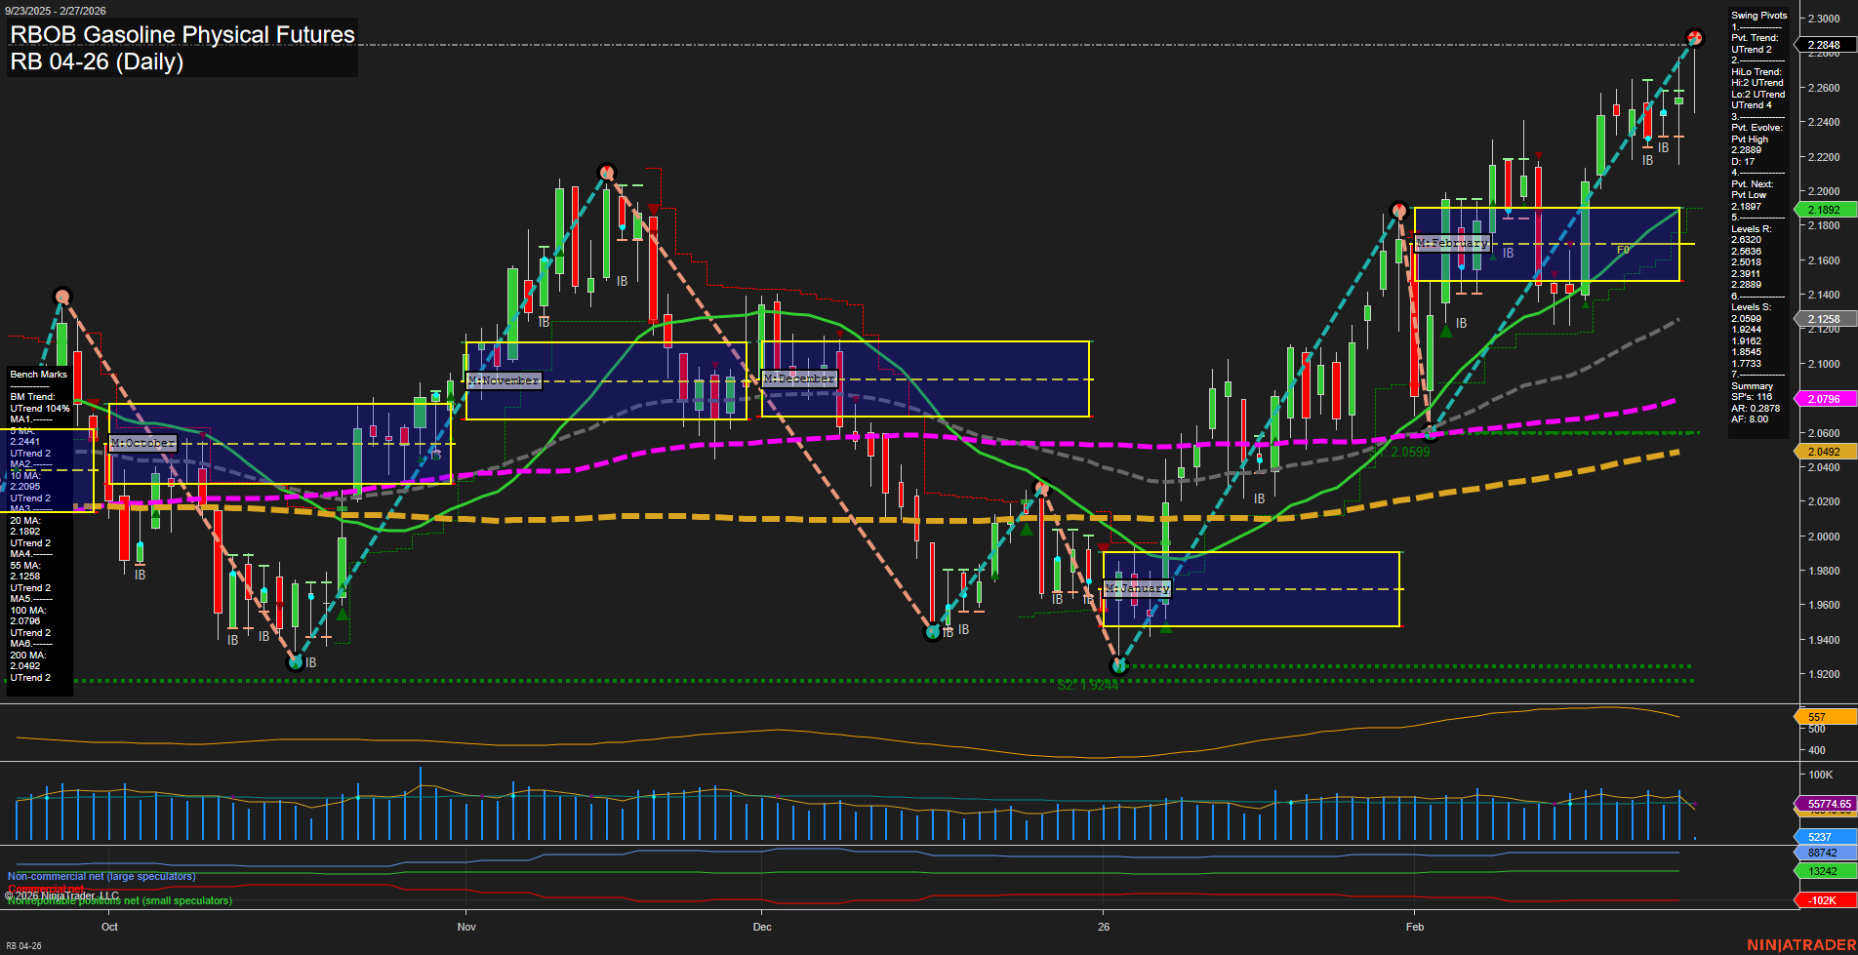Viewport: 1858px width, 955px height.
Task: Click the S2: 1.9244 support level label
Action: (x=1086, y=686)
